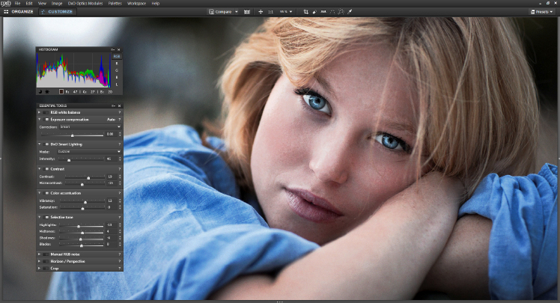This screenshot has width=560, height=303.
Task: Show red channel R in histogram
Action: click(x=117, y=64)
